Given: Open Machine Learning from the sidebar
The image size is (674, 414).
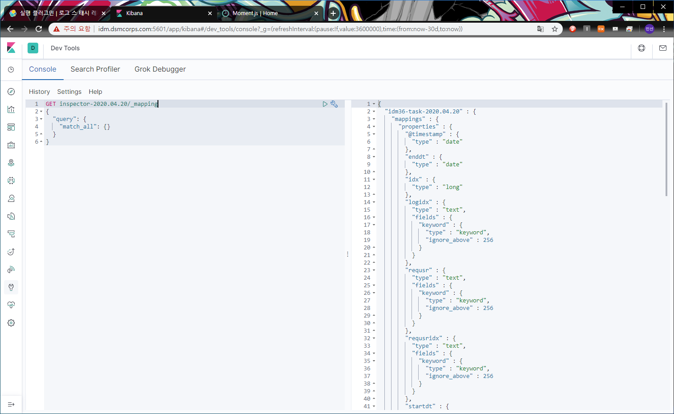Looking at the screenshot, I should pos(11,181).
